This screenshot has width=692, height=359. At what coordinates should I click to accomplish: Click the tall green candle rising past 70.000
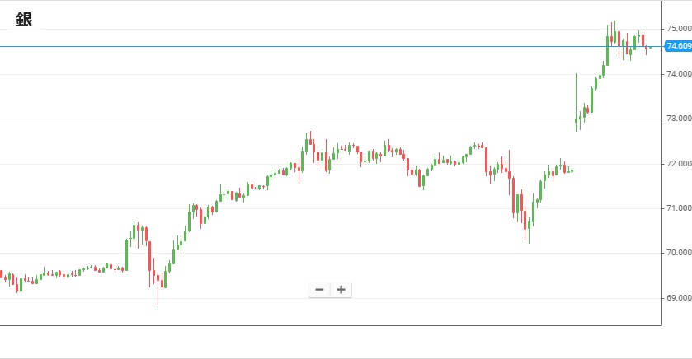tap(127, 254)
